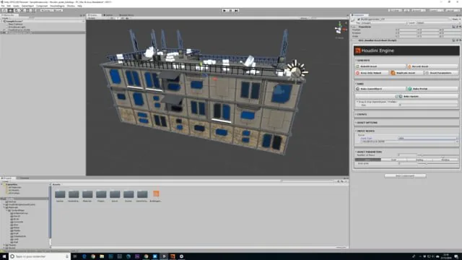
Task: Click the Duplicate Asset button
Action: [406, 73]
